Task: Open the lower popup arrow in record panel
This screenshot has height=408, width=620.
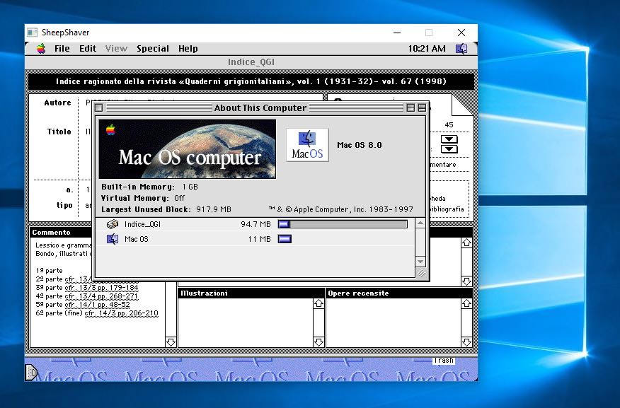Action: pos(449,149)
